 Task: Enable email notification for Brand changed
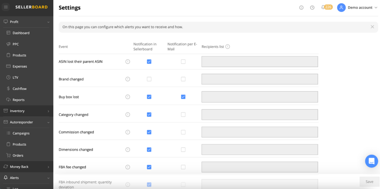click(183, 79)
